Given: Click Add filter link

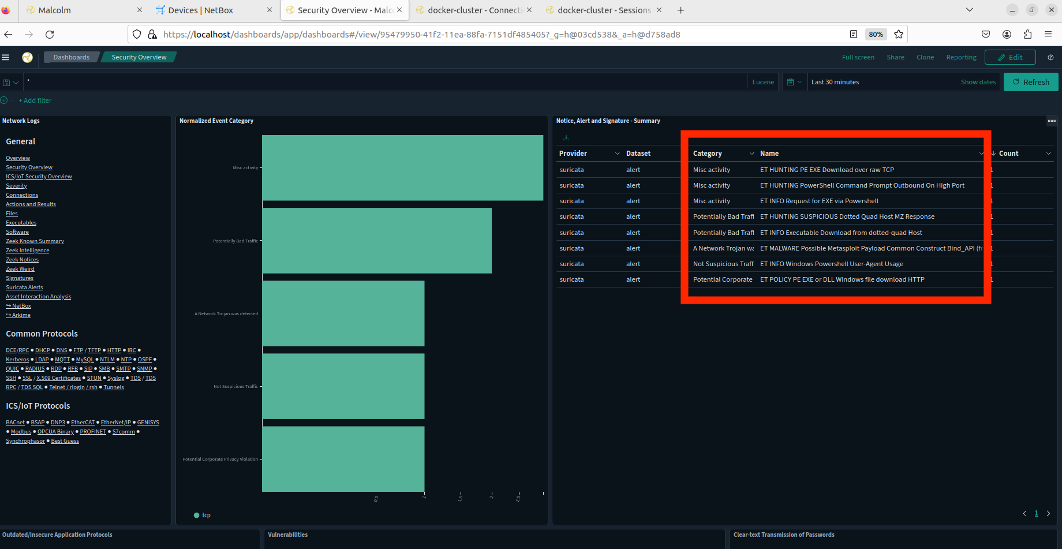Looking at the screenshot, I should point(35,100).
